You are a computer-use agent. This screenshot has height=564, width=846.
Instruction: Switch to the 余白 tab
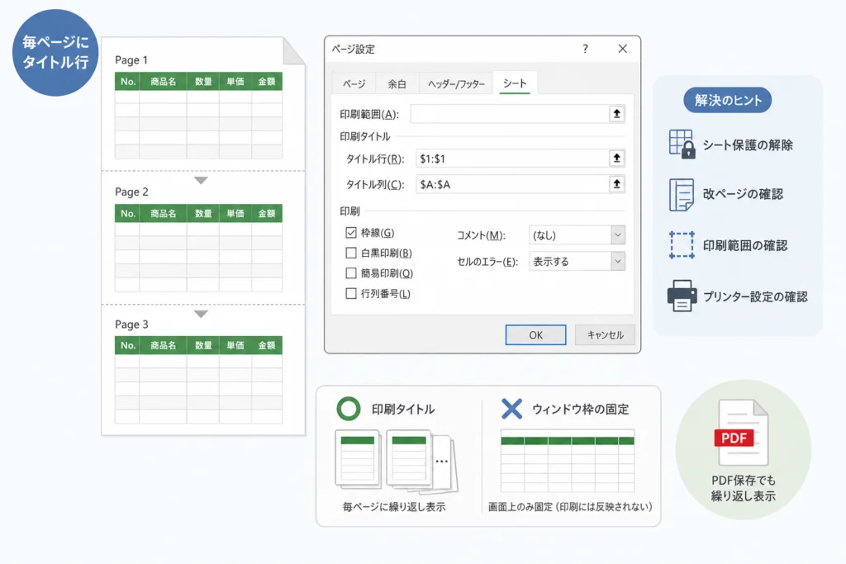tap(397, 84)
